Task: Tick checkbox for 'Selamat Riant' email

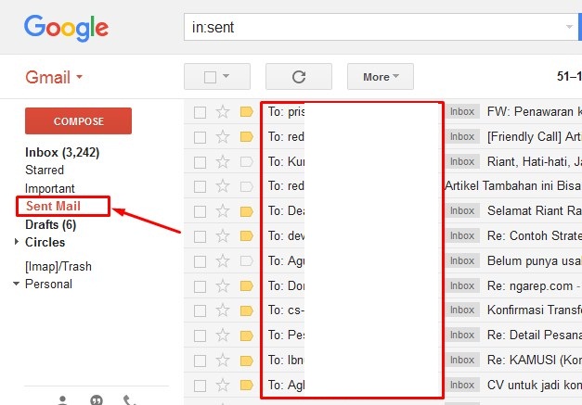Action: click(200, 212)
